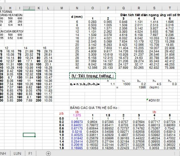
Task: Select cell value 62.832
Action: pos(154,68)
